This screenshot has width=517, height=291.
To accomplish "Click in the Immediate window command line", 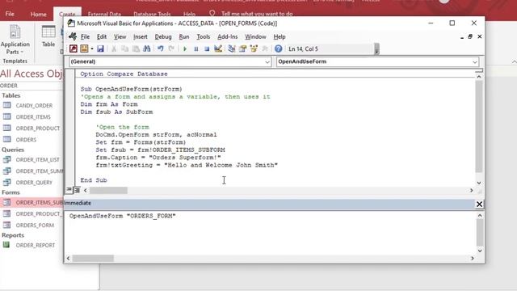I will (x=122, y=216).
